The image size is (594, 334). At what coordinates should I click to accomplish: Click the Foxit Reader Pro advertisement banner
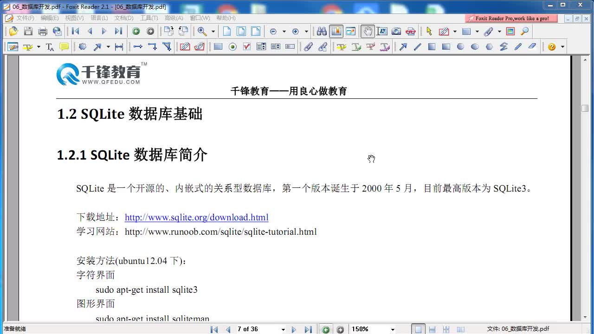(511, 18)
